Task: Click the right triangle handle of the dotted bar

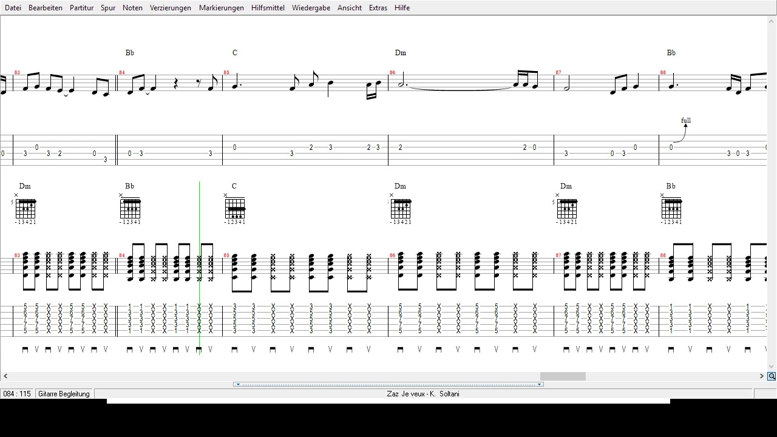Action: tap(539, 384)
